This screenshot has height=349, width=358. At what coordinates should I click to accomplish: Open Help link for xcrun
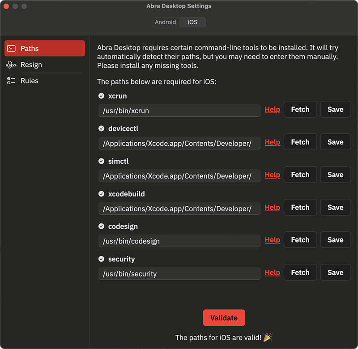coord(273,109)
